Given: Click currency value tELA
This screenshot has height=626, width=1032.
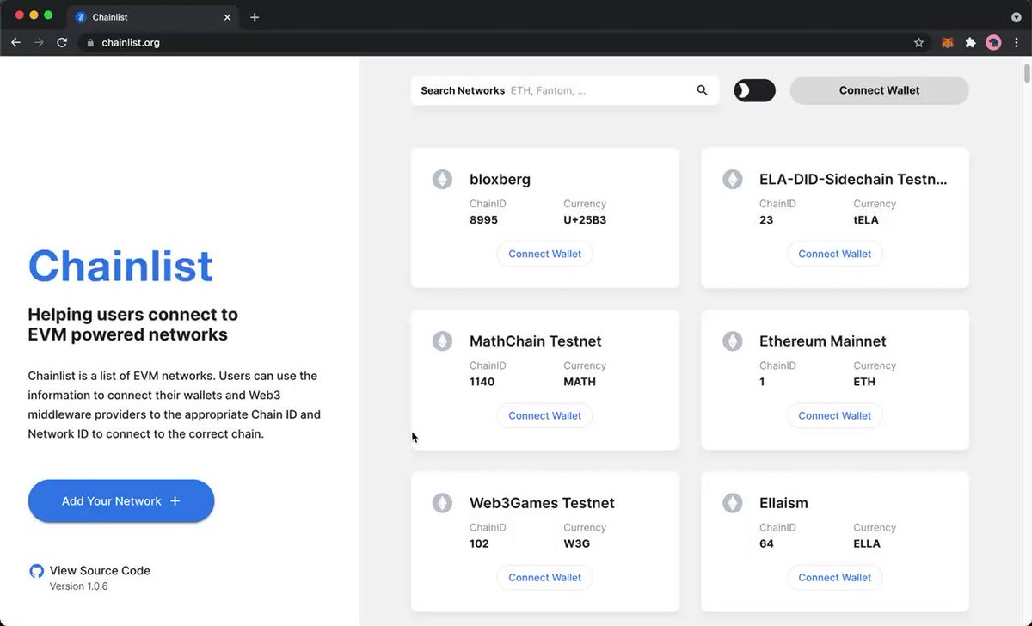Looking at the screenshot, I should 867,220.
